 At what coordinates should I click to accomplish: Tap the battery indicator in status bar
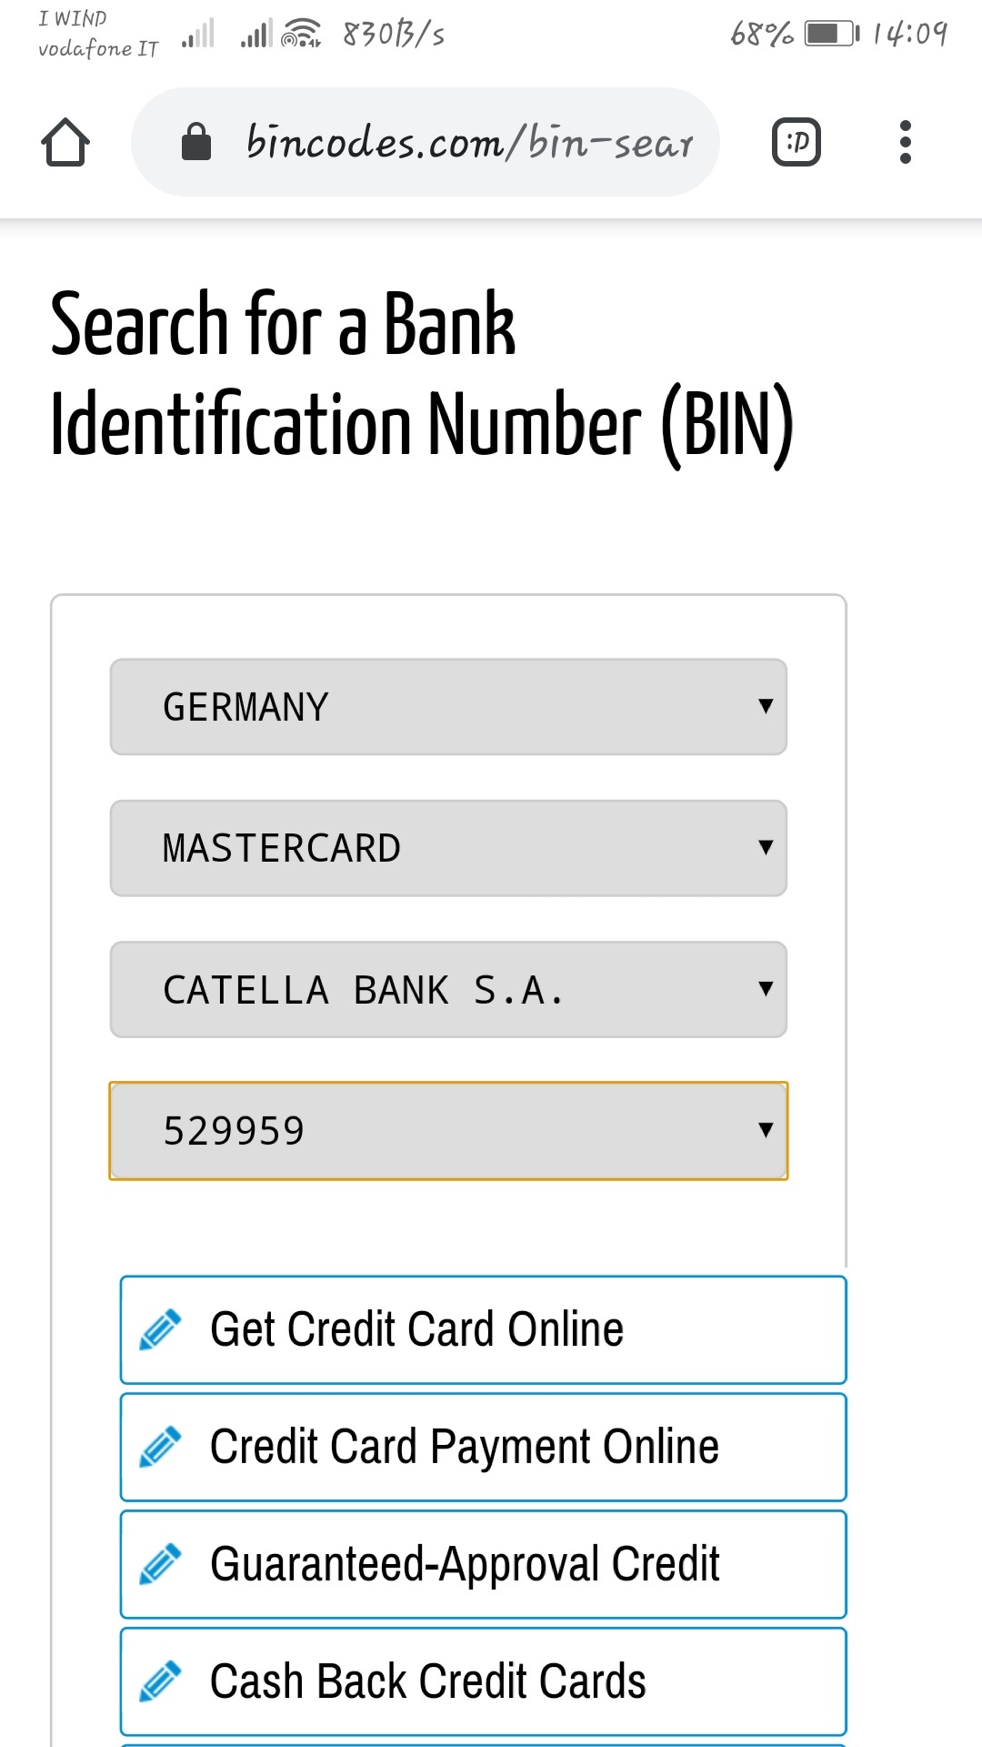831,34
